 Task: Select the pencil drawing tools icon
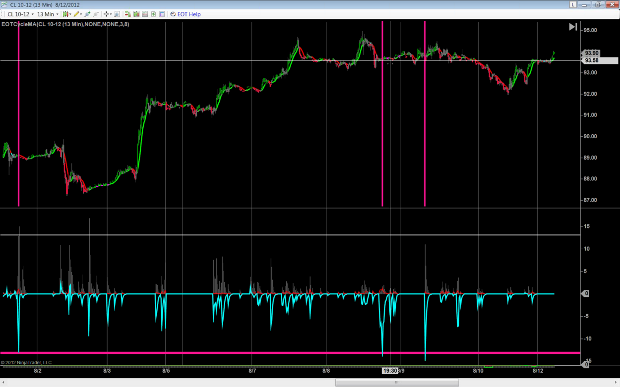(76, 14)
